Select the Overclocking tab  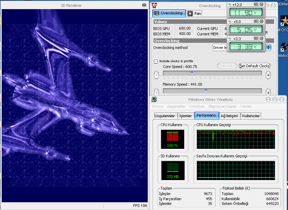tap(169, 13)
